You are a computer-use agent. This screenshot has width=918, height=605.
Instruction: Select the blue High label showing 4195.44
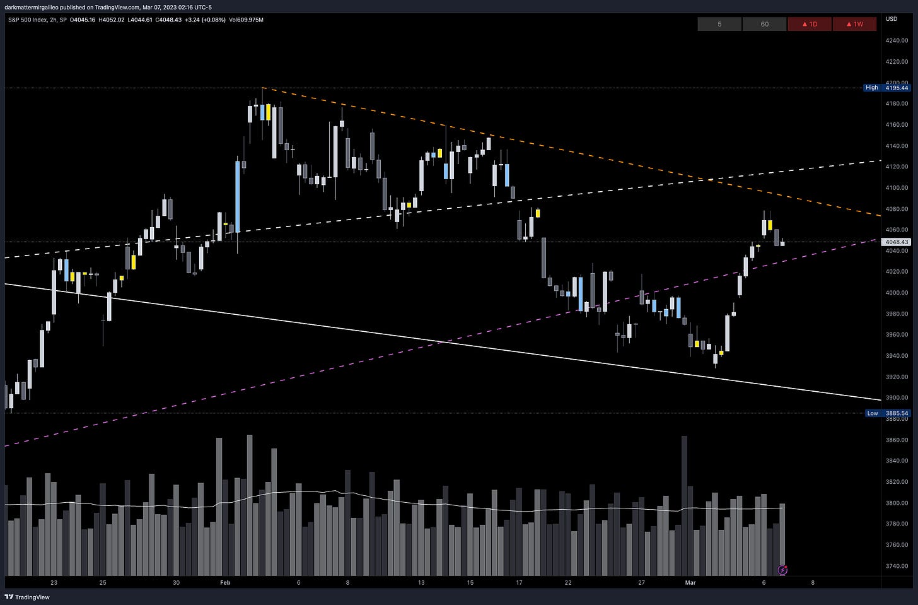click(x=872, y=88)
